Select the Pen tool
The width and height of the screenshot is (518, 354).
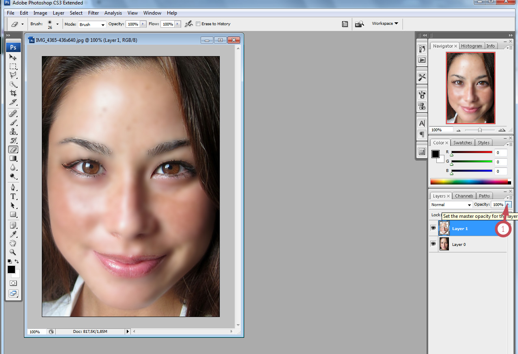pos(13,187)
